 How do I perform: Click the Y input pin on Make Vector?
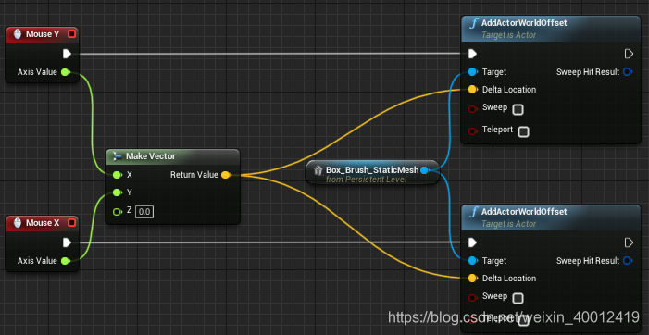pos(118,192)
